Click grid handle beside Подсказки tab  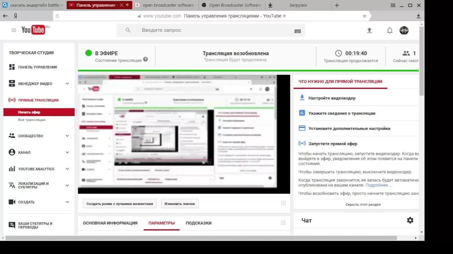(283, 223)
